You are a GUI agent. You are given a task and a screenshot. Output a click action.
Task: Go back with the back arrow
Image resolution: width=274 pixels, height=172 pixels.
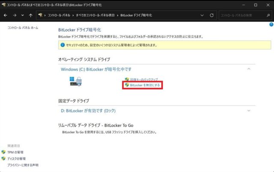click(x=6, y=15)
